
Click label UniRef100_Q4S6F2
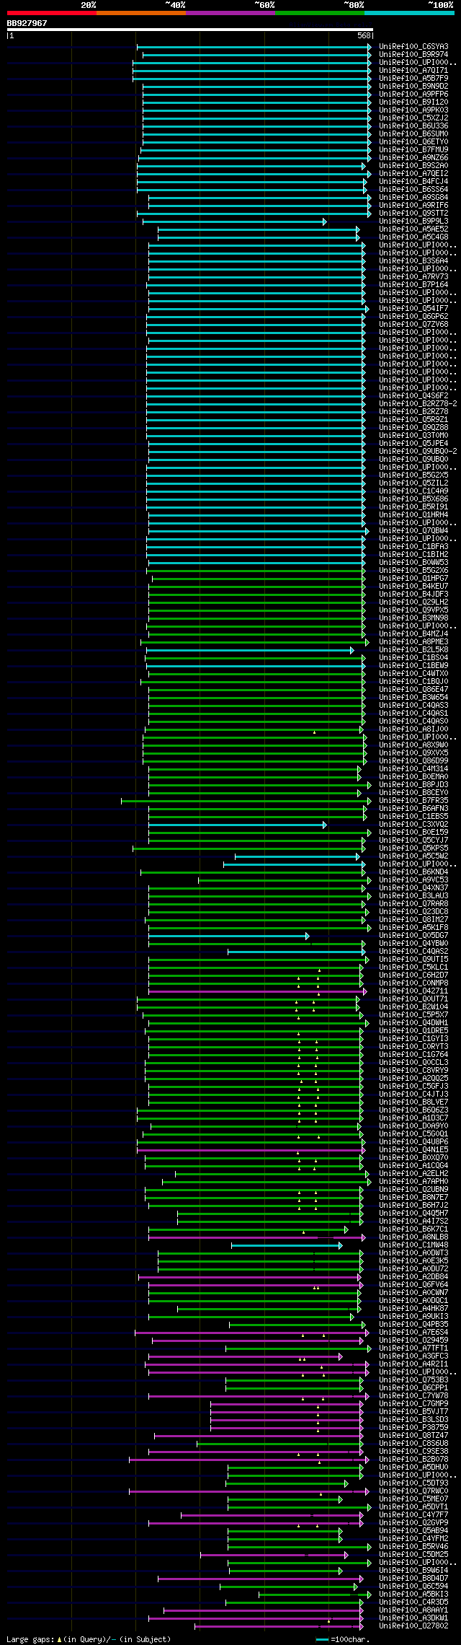point(413,396)
